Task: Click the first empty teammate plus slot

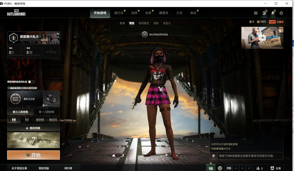Action: coord(236,168)
